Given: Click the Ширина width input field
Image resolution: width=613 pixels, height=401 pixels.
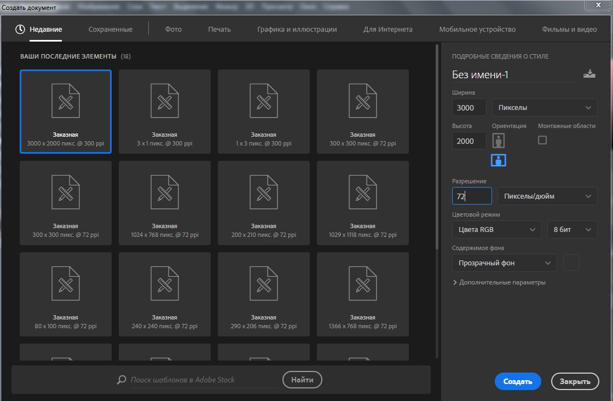Looking at the screenshot, I should 469,107.
